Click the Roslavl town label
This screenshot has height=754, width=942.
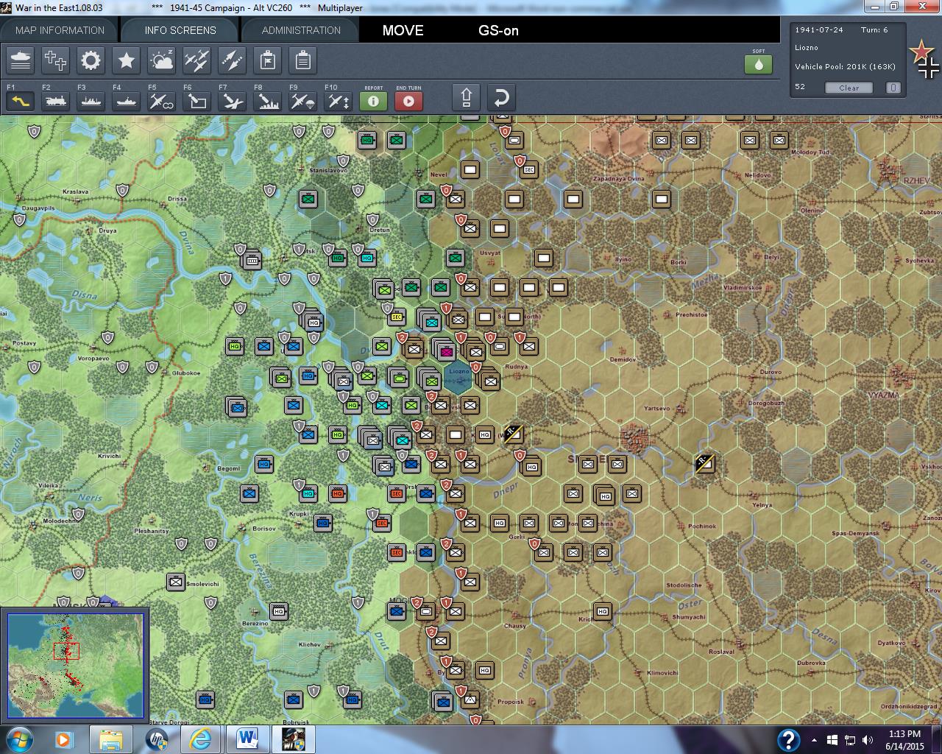(721, 652)
